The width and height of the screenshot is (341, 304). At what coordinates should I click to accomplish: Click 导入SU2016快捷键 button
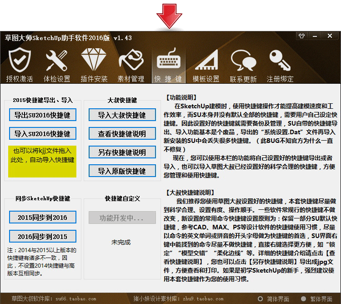(x=43, y=133)
